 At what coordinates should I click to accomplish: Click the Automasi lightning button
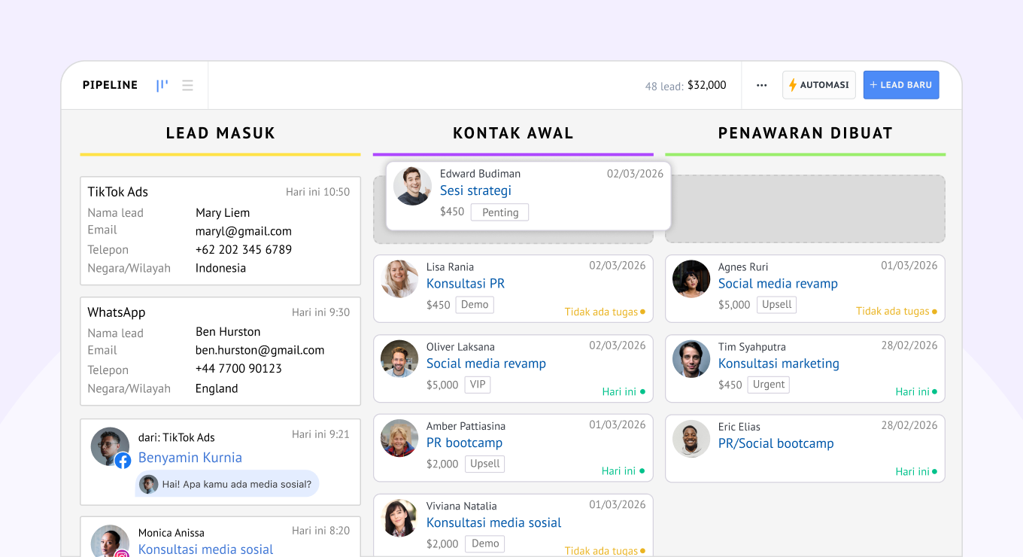point(818,85)
